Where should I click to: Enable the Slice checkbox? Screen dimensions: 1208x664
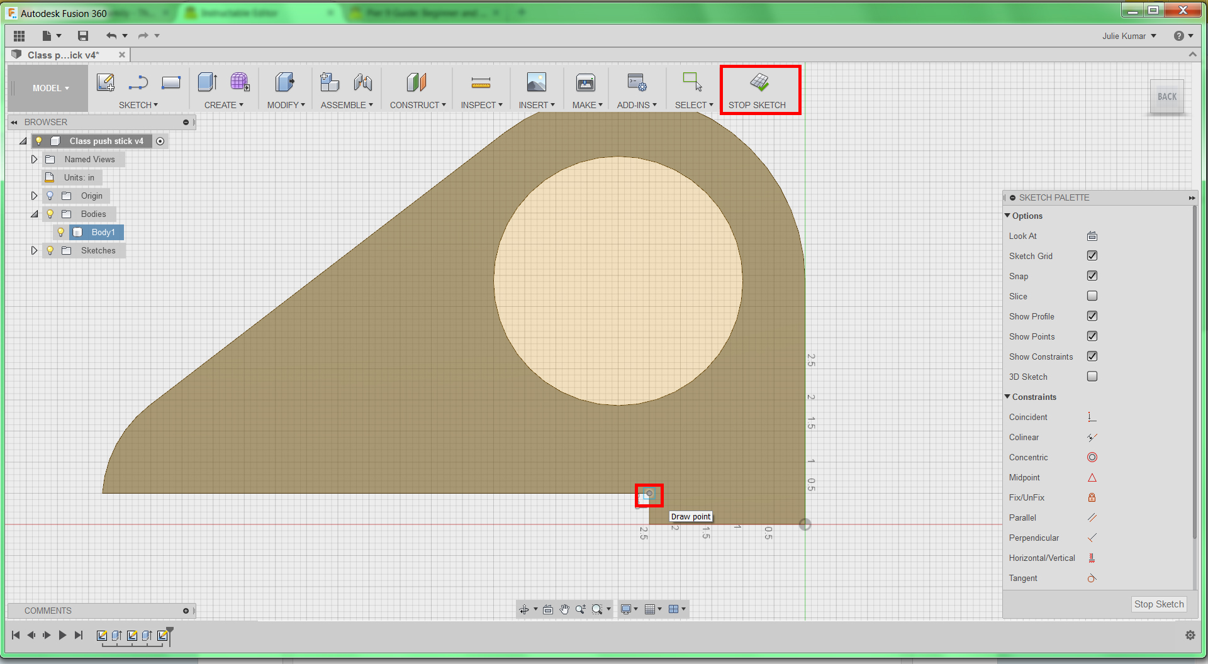tap(1092, 296)
